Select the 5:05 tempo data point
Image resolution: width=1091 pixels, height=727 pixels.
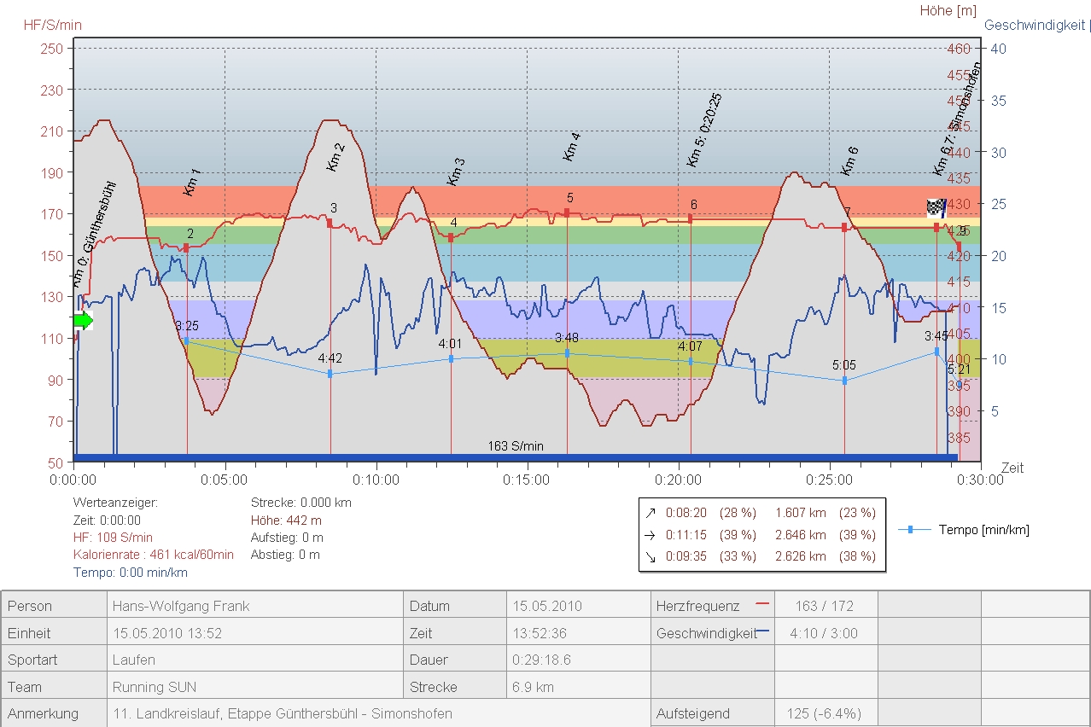pos(844,381)
